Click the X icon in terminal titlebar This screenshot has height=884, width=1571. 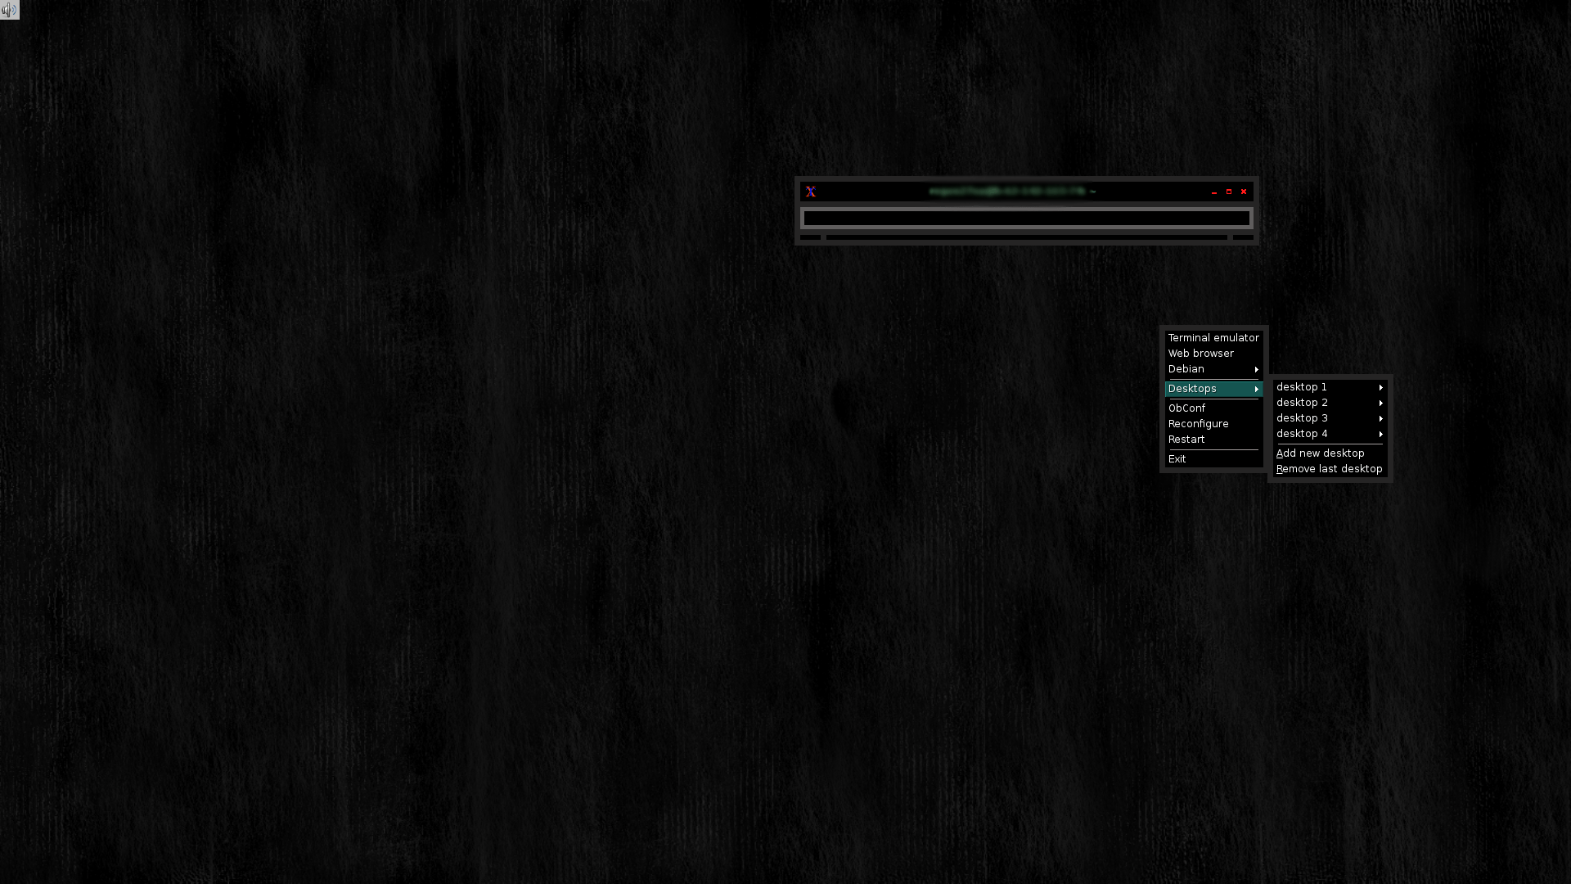(810, 192)
